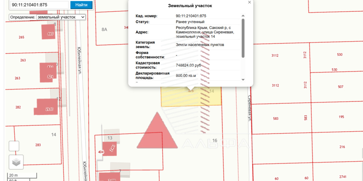Open the map layers switcher icon

pos(16,162)
